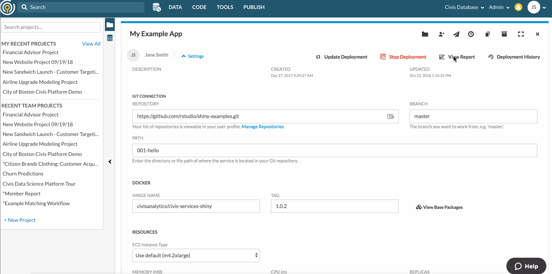Check notifications via the bell icon
The width and height of the screenshot is (552, 274).
pyautogui.click(x=518, y=7)
